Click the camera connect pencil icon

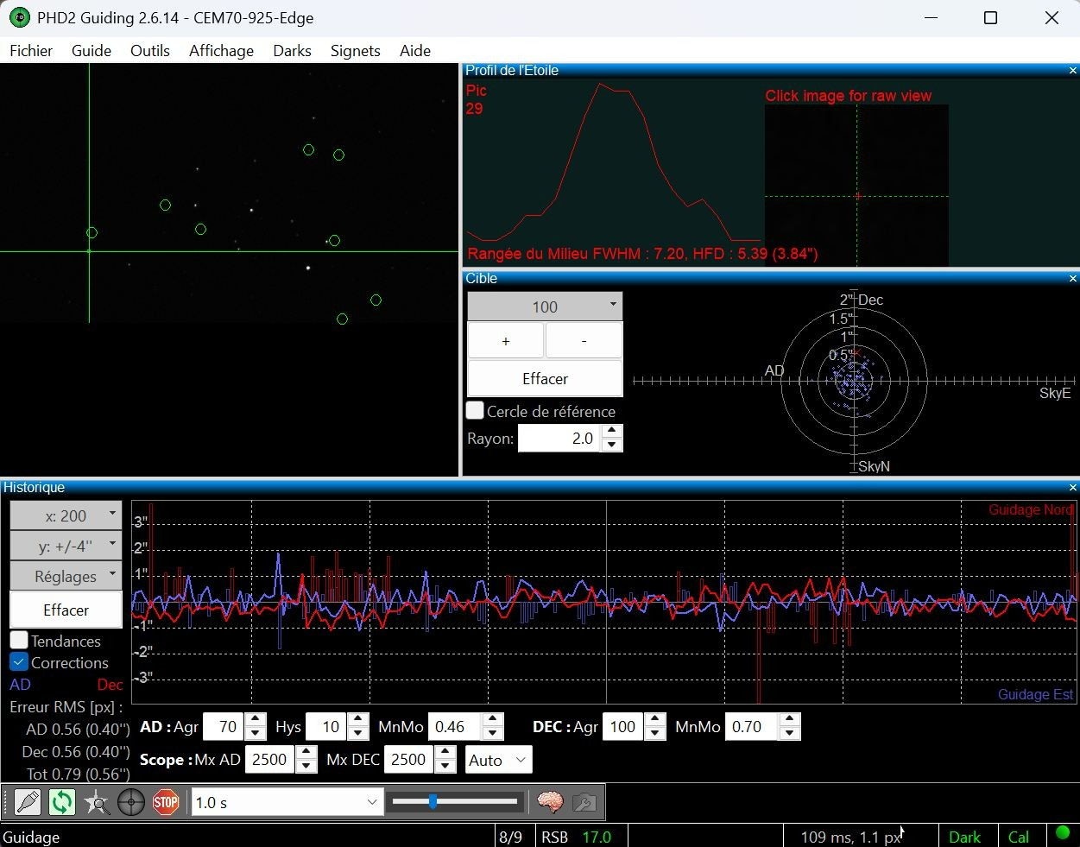tap(28, 802)
